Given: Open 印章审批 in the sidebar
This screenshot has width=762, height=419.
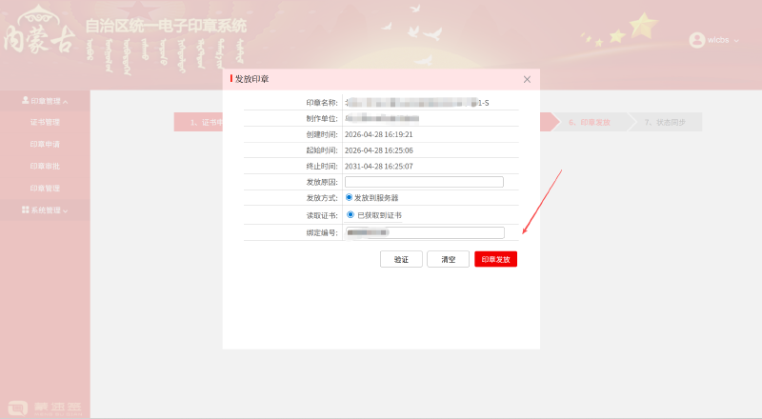Looking at the screenshot, I should point(45,166).
